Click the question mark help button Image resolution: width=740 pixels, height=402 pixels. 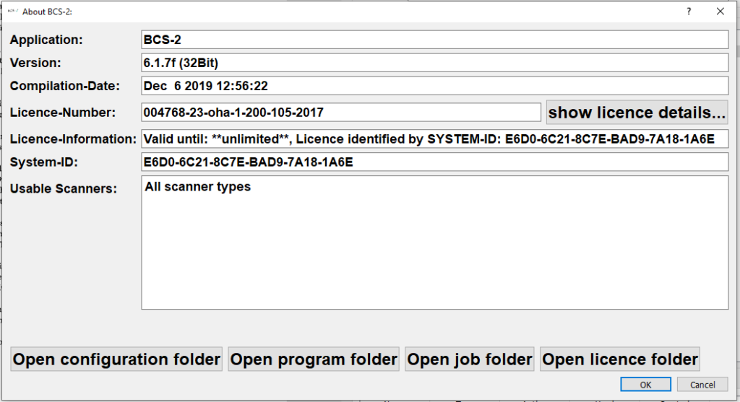click(689, 12)
